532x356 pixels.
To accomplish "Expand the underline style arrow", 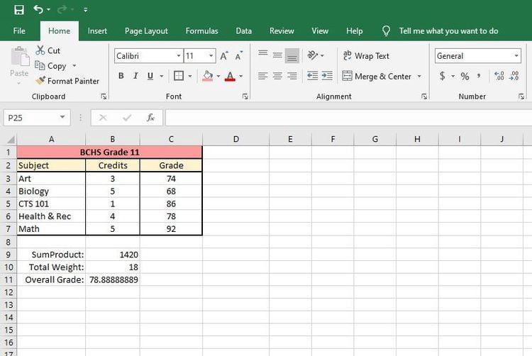I will (x=162, y=76).
